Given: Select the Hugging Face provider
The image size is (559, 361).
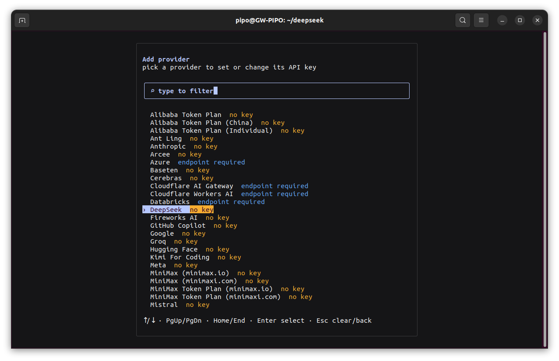Looking at the screenshot, I should point(189,249).
